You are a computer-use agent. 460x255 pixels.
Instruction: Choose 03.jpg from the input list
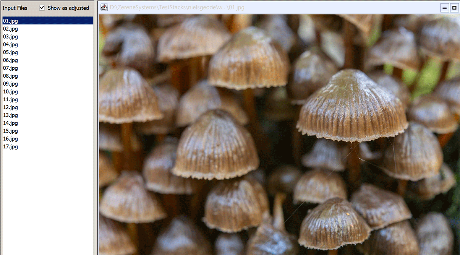click(x=10, y=37)
